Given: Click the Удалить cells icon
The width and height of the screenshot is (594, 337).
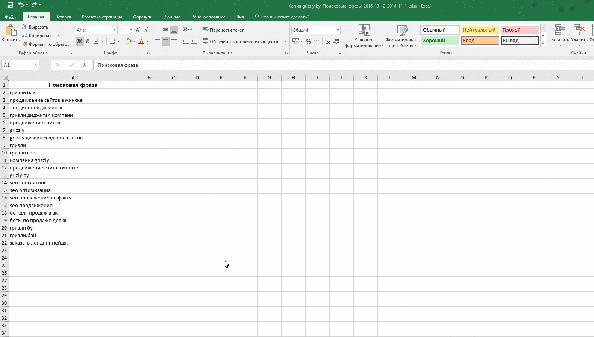Looking at the screenshot, I should click(579, 30).
